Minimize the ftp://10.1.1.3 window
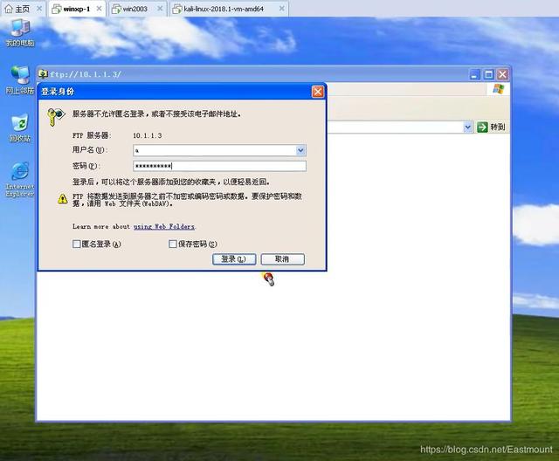This screenshot has height=461, width=559. point(474,74)
